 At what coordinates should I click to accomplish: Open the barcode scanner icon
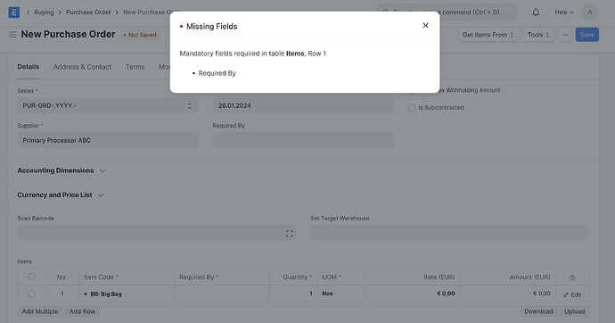(x=290, y=234)
